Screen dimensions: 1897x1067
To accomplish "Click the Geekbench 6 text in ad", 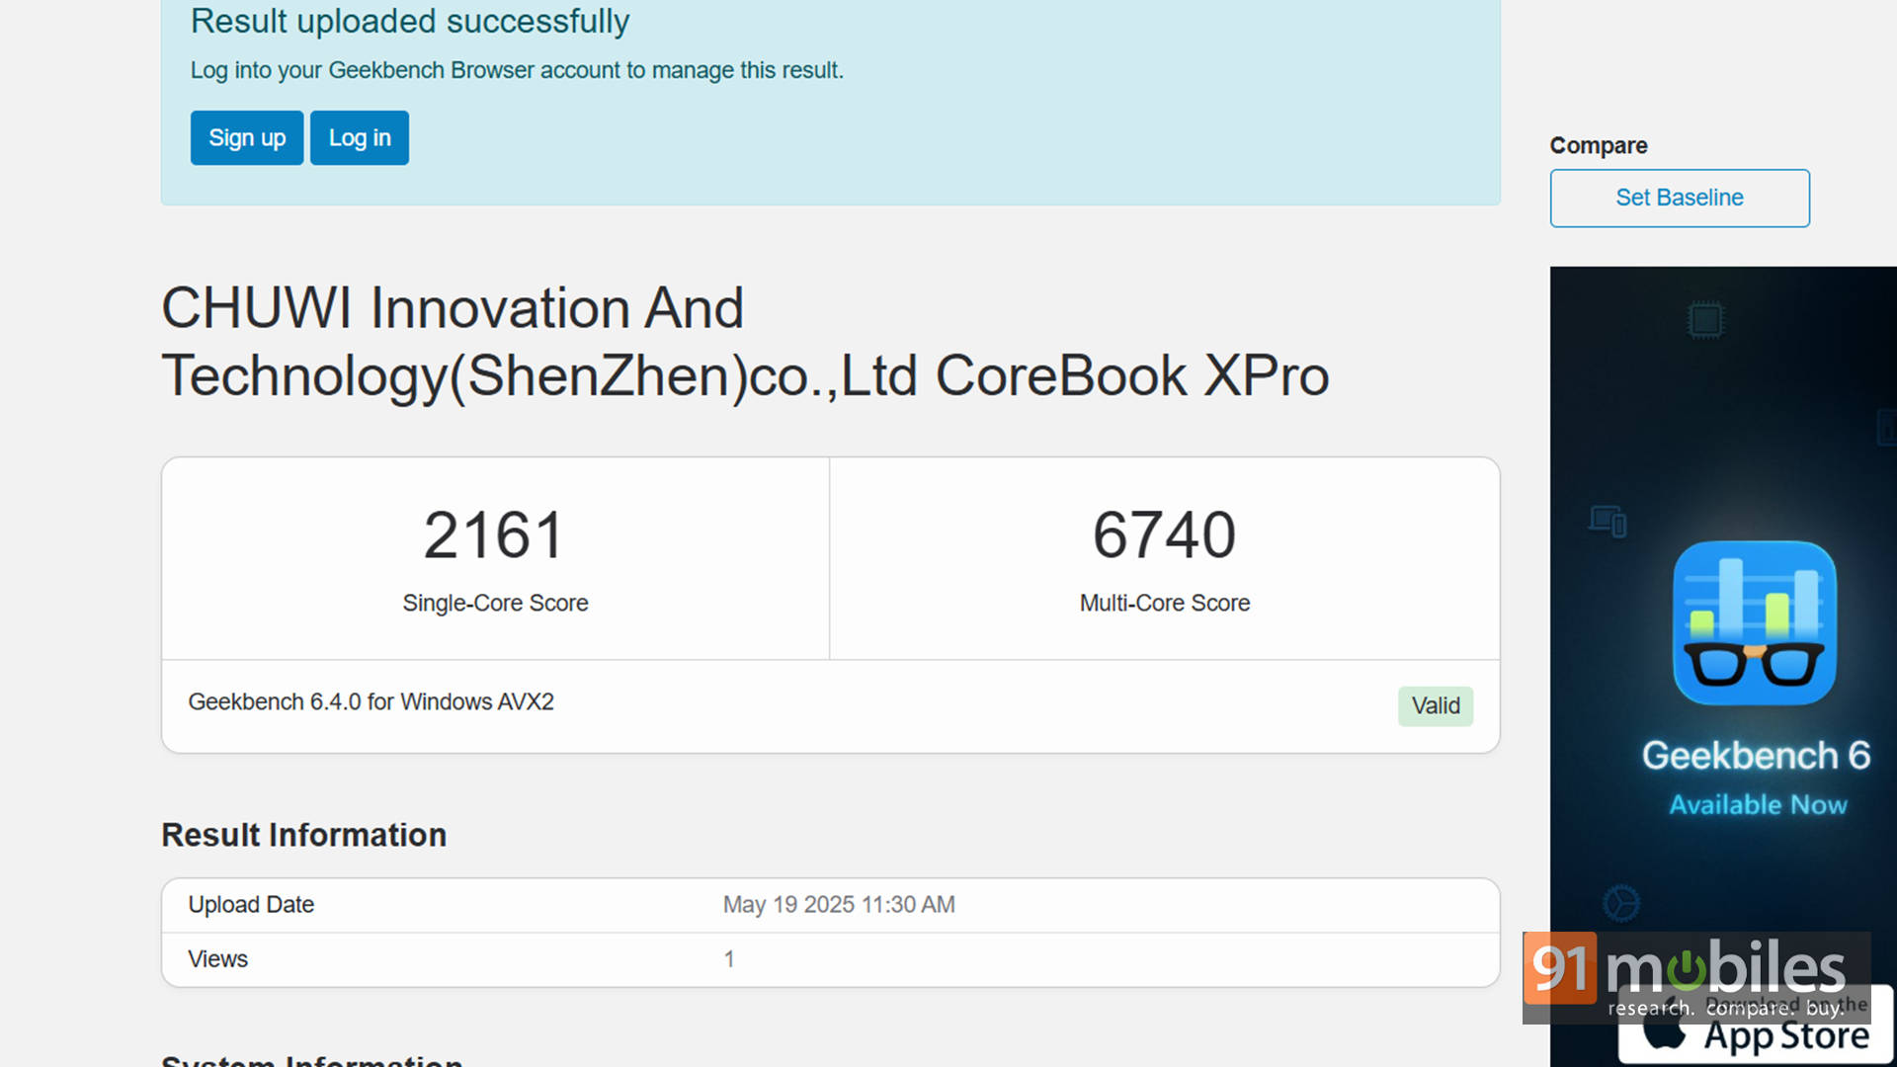I will (x=1756, y=756).
